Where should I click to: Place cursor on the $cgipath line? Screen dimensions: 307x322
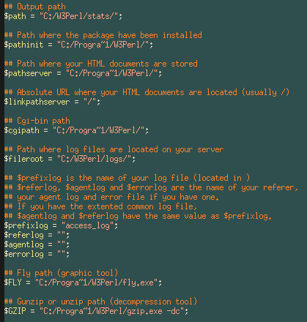tap(76, 130)
